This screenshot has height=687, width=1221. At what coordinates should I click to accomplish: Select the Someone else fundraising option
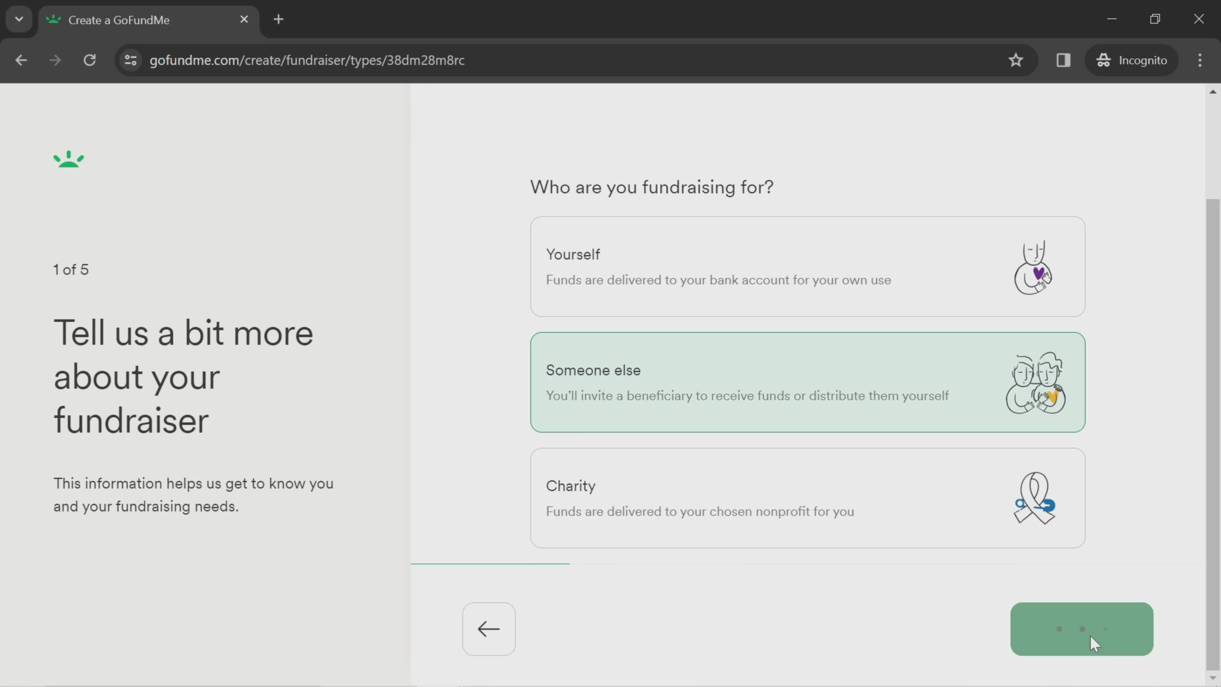[807, 382]
